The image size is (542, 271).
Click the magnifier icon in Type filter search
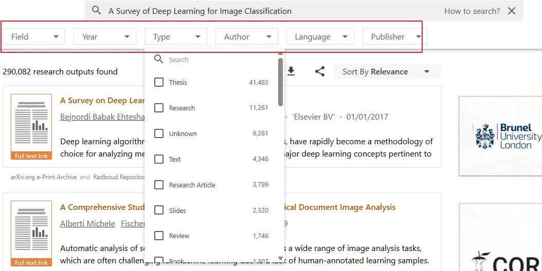pos(159,60)
